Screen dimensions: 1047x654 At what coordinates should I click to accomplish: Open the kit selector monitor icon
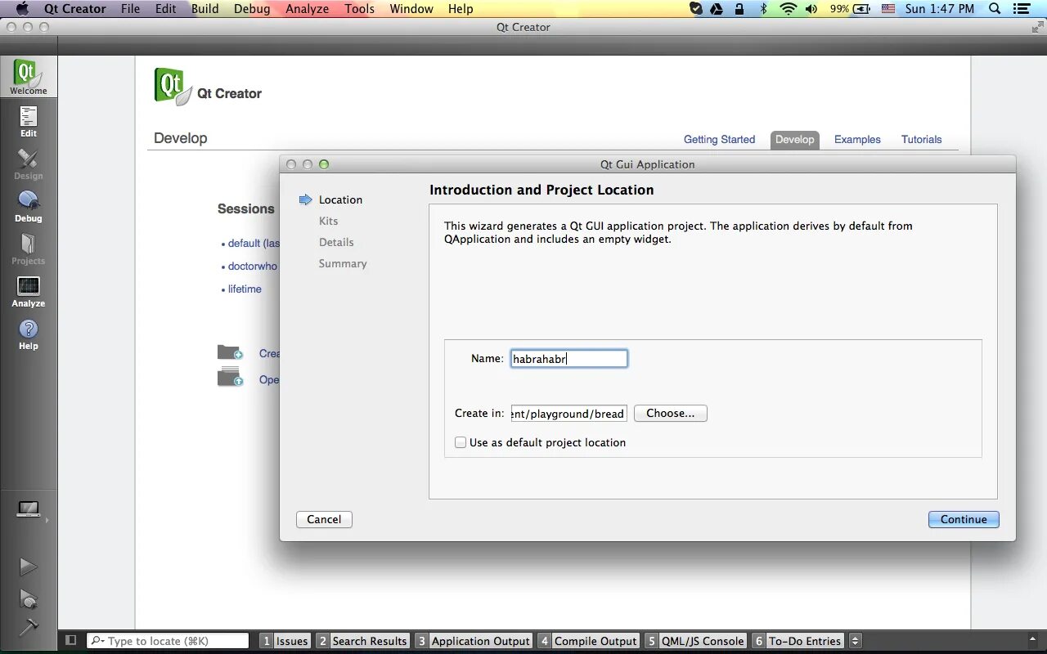(29, 509)
